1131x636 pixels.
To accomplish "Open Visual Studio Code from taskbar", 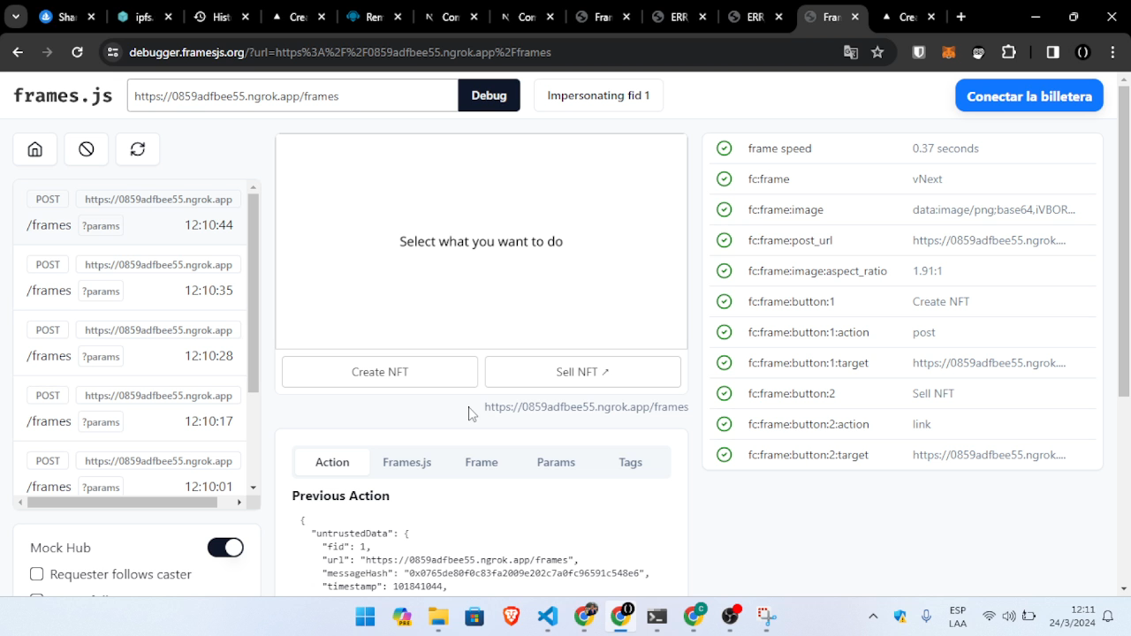I will [x=548, y=617].
